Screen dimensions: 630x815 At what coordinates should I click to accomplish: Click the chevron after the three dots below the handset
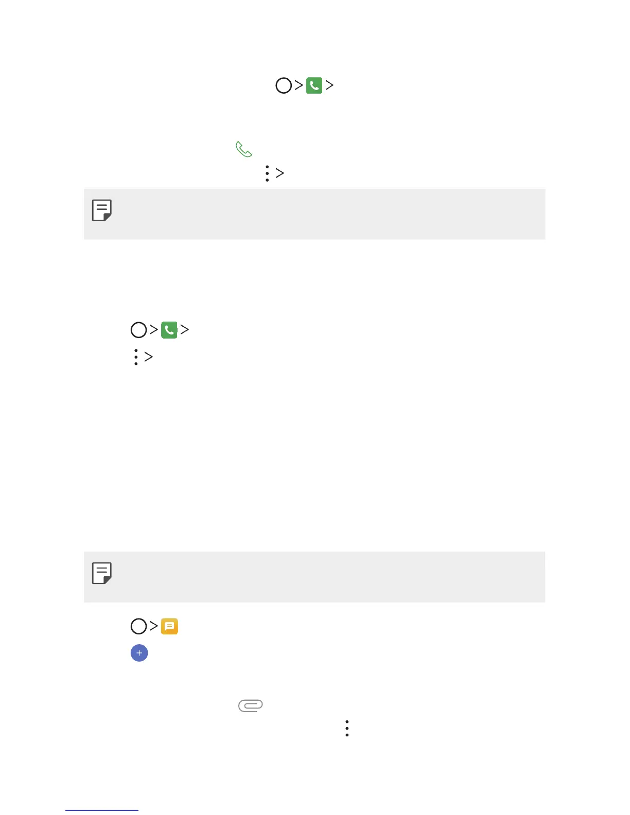[x=279, y=173]
